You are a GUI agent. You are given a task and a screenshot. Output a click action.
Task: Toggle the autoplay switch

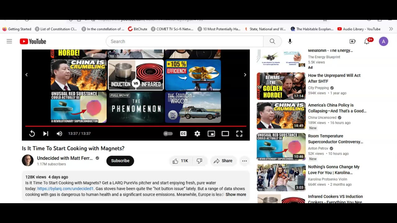168,133
